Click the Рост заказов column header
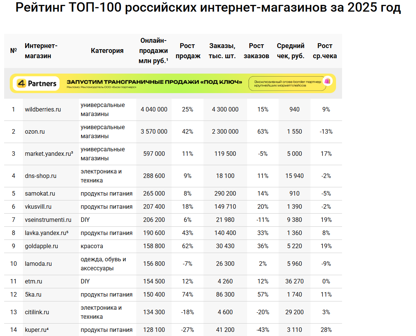The height and width of the screenshot is (336, 416). tap(256, 51)
